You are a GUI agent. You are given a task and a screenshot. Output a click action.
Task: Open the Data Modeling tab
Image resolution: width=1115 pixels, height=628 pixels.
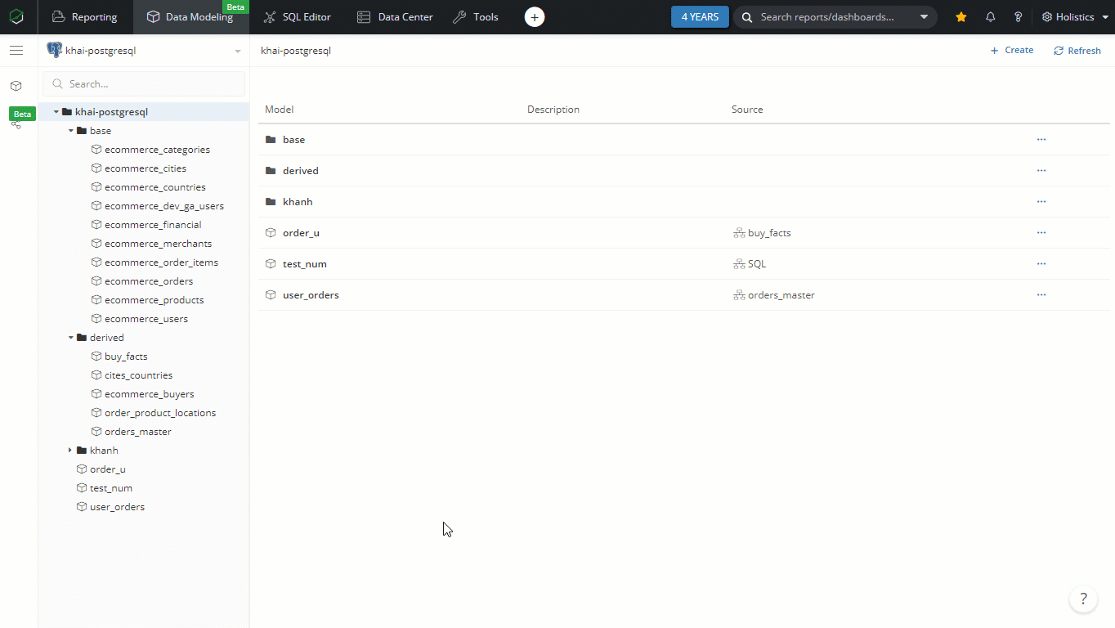[x=190, y=16]
